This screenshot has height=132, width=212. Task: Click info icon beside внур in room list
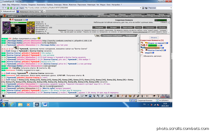(x=153, y=53)
